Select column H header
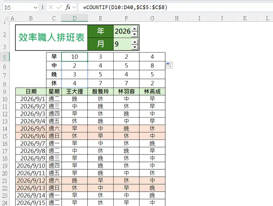Screen dimensions: 273x206 (x=177, y=18)
